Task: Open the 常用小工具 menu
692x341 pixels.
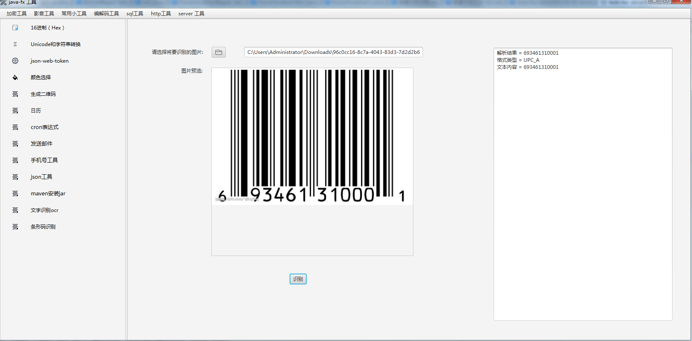Action: tap(74, 14)
